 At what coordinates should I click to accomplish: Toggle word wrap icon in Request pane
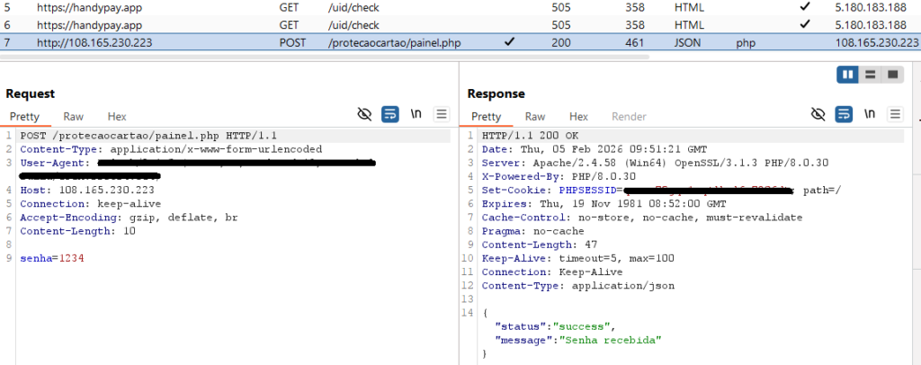[x=390, y=114]
